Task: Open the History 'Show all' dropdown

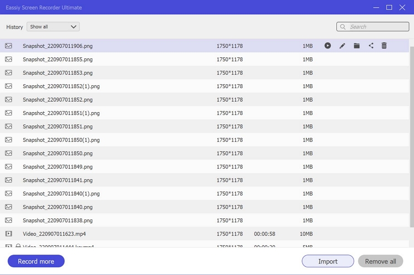Action: pyautogui.click(x=53, y=26)
